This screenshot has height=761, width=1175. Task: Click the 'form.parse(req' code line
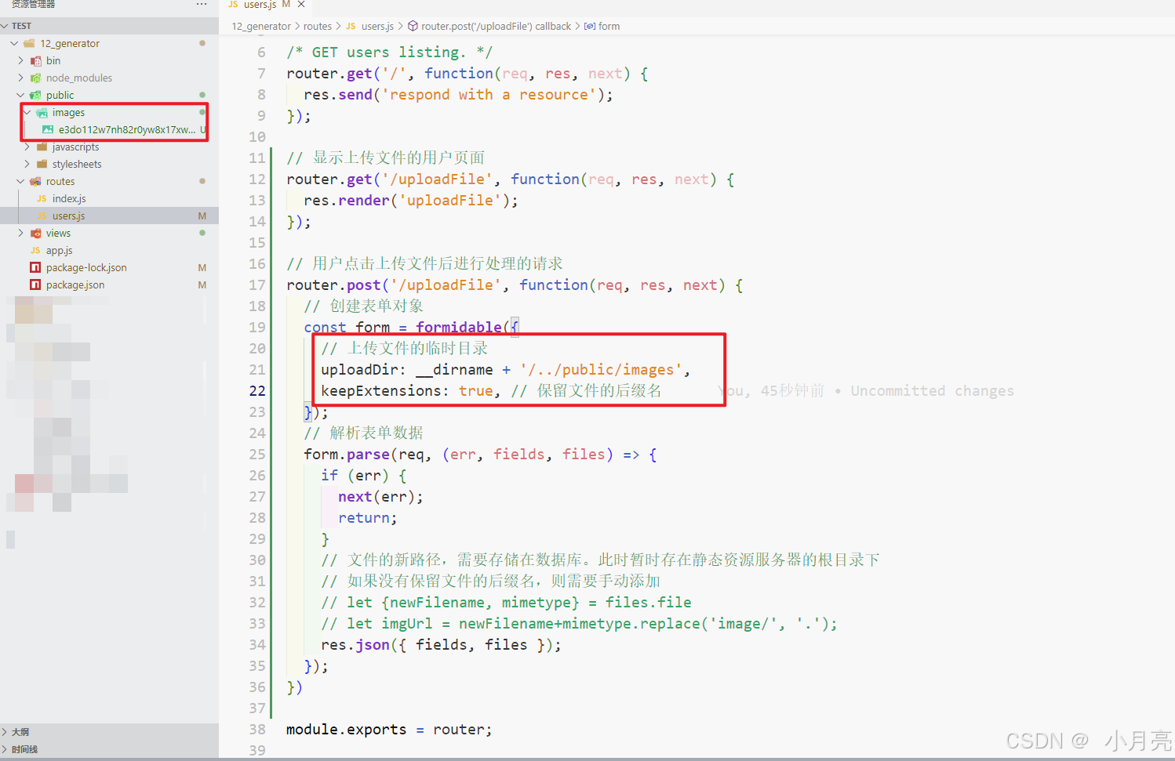click(x=480, y=454)
